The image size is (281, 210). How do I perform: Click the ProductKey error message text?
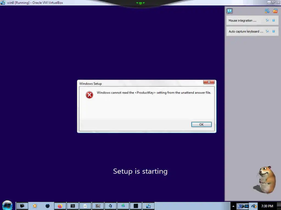pos(154,92)
